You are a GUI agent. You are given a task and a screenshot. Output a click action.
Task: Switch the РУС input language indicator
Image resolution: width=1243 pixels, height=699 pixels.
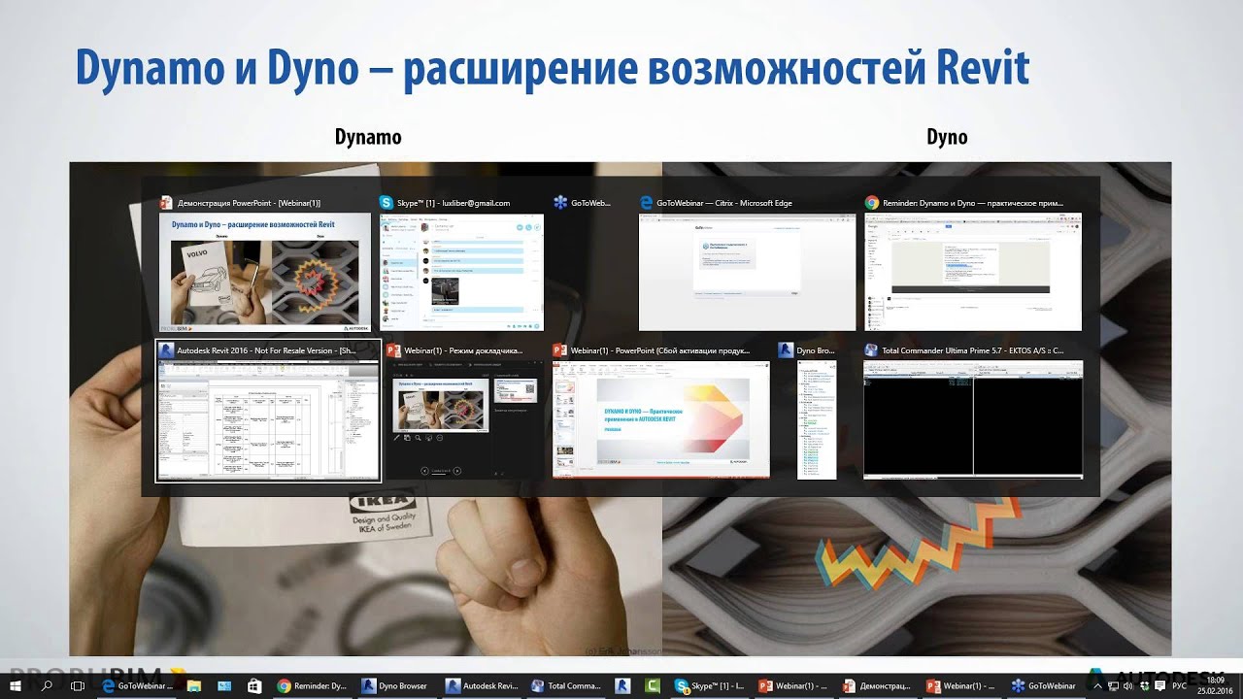point(1179,685)
